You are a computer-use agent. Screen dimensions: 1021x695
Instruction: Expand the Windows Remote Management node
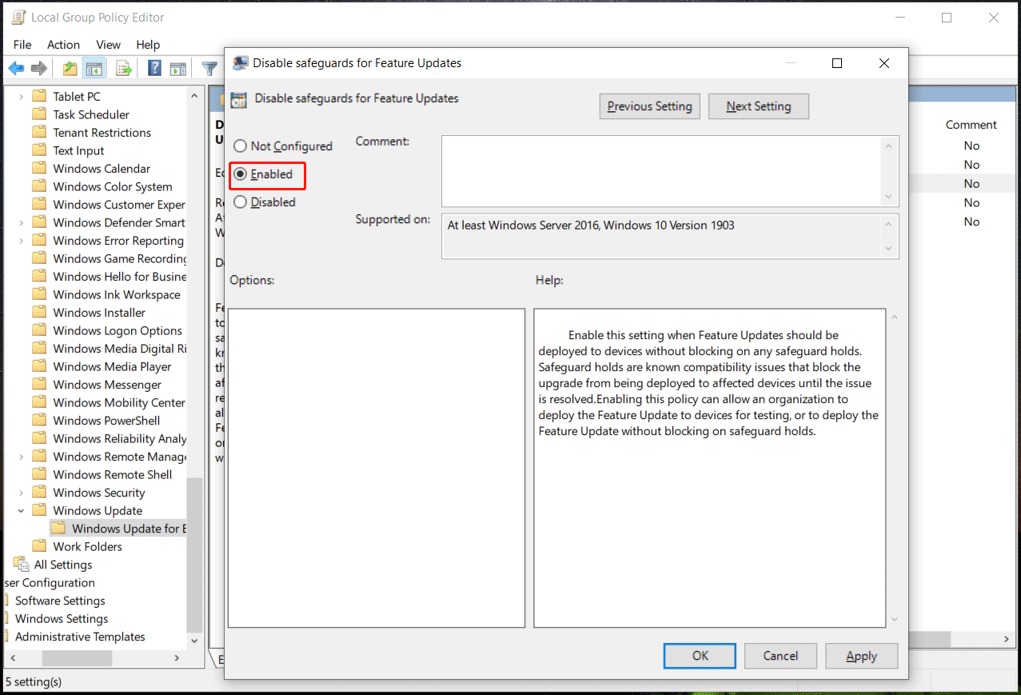click(22, 457)
